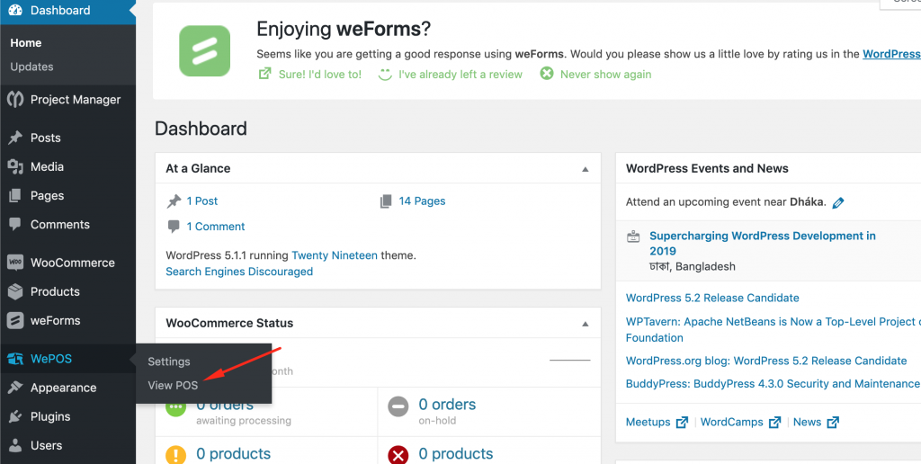Collapse the WooCommerce Status widget
The width and height of the screenshot is (921, 464).
click(x=585, y=324)
